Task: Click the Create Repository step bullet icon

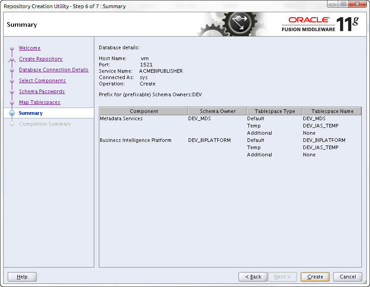Action: click(x=12, y=60)
